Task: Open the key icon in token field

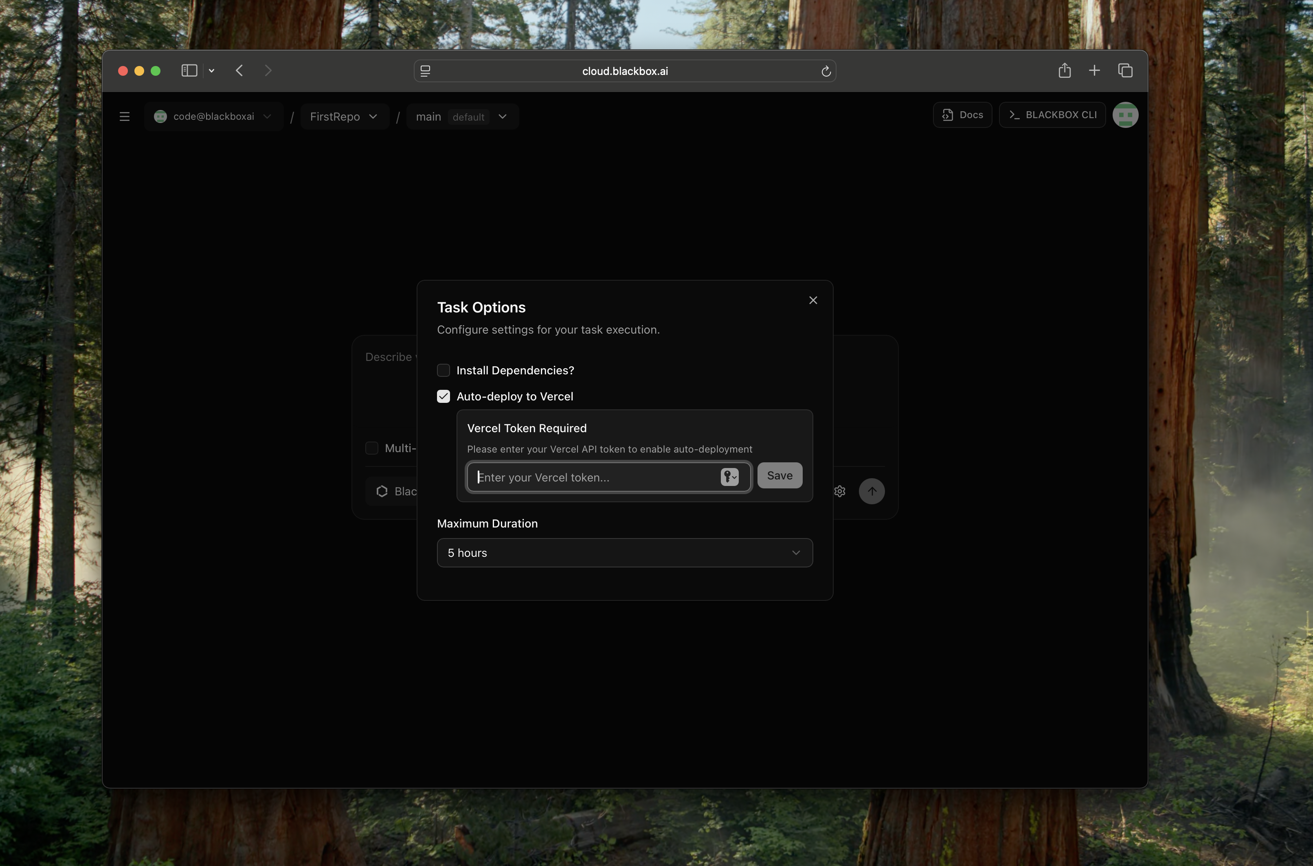Action: [x=730, y=477]
